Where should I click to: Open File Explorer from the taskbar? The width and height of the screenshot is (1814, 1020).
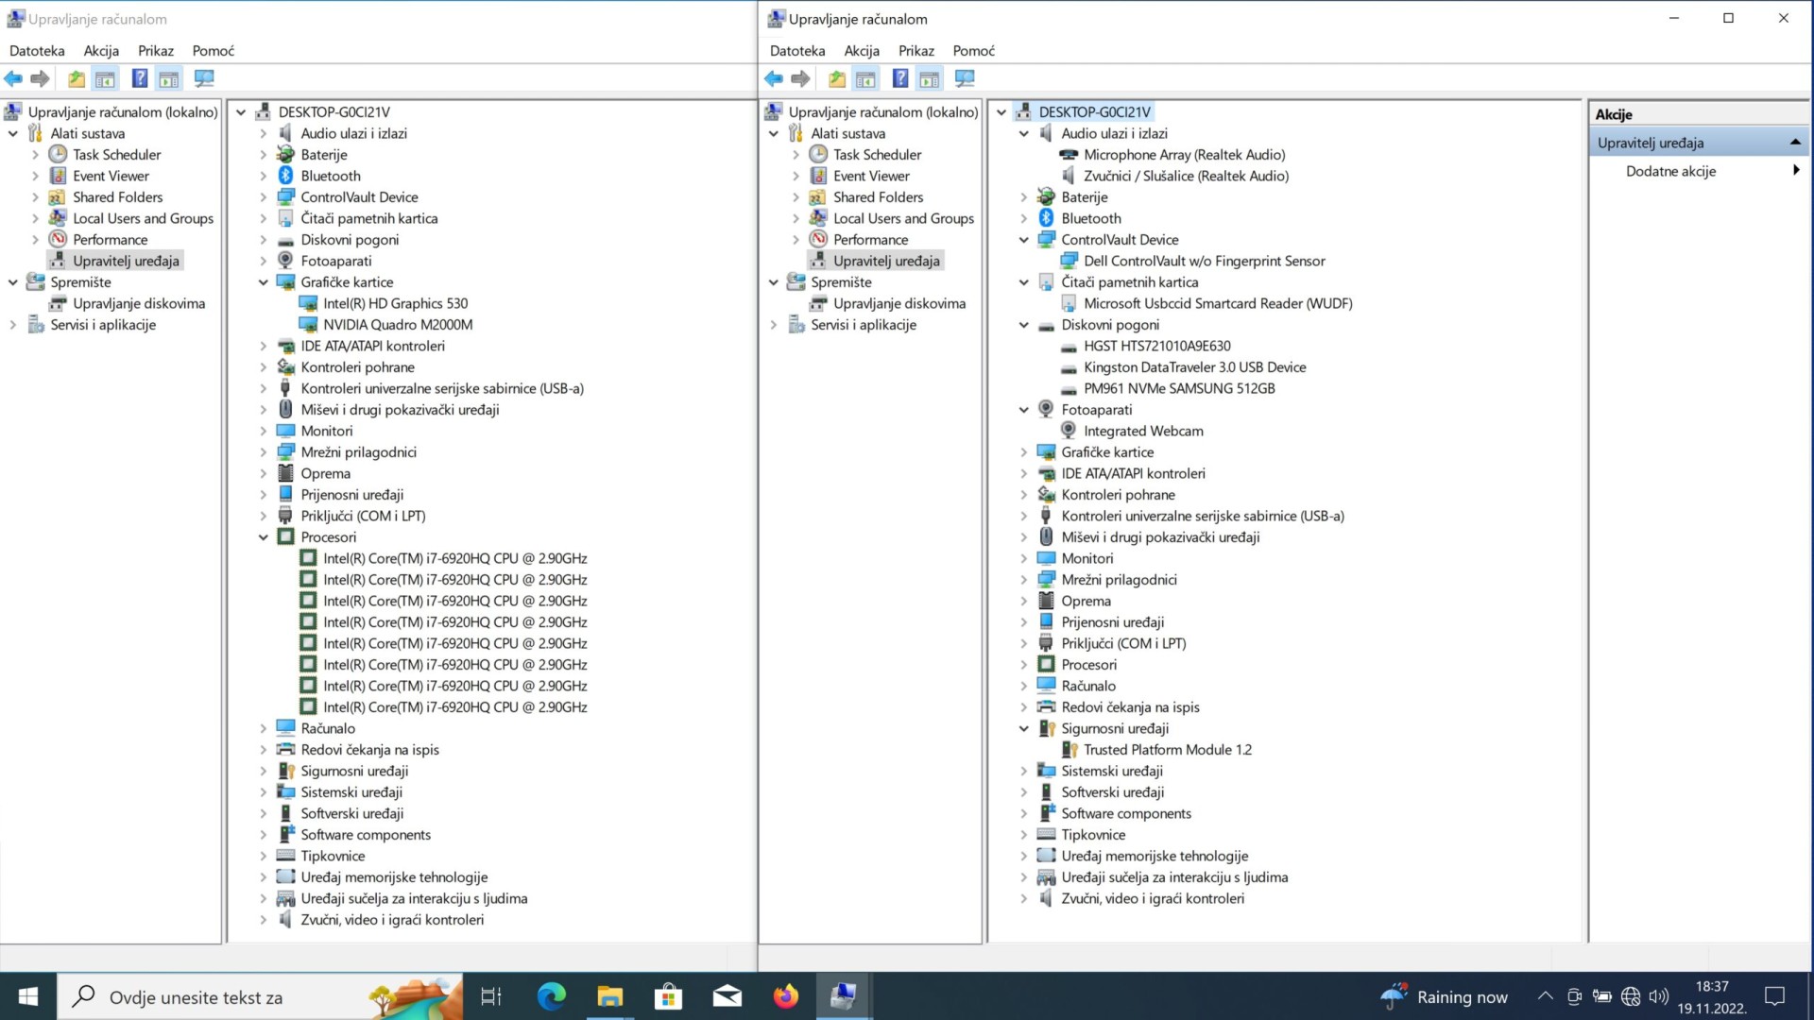[x=609, y=996]
